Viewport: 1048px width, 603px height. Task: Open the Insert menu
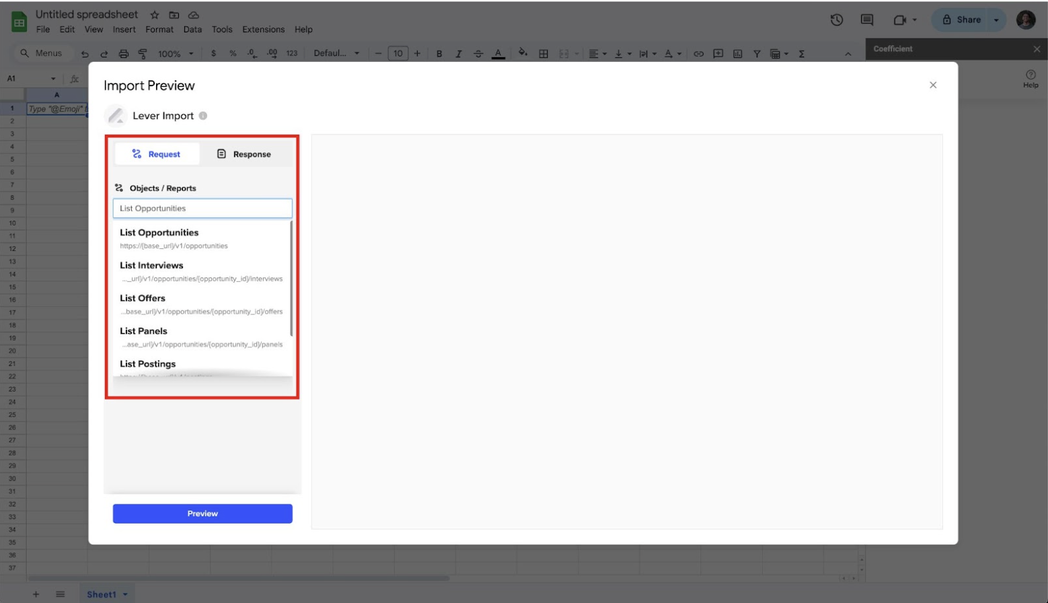[x=124, y=30]
